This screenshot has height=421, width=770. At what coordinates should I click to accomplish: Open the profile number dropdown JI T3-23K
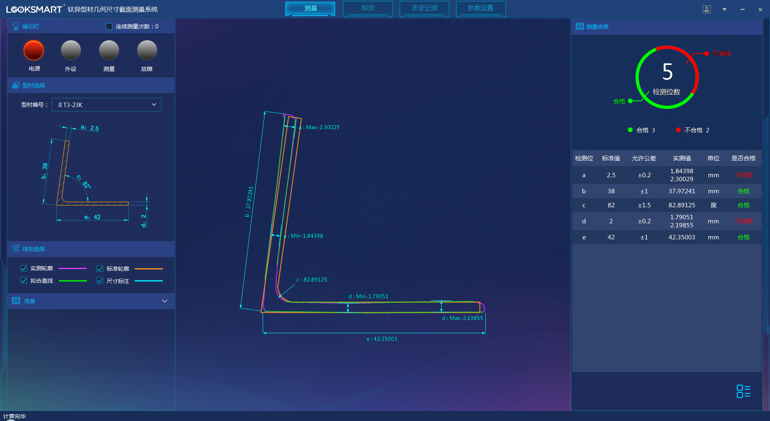point(107,105)
